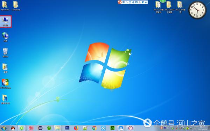This screenshot has width=210, height=131.
Task: Toggle Chinese/English mode on Sogou toolbar
Action: pos(124,2)
